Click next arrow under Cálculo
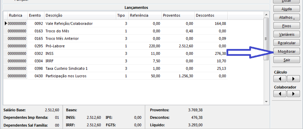 tap(293, 78)
